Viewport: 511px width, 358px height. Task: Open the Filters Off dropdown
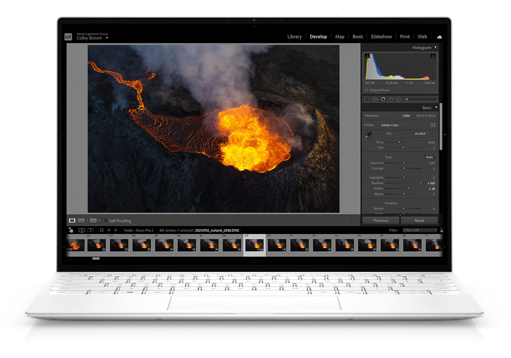(x=420, y=230)
